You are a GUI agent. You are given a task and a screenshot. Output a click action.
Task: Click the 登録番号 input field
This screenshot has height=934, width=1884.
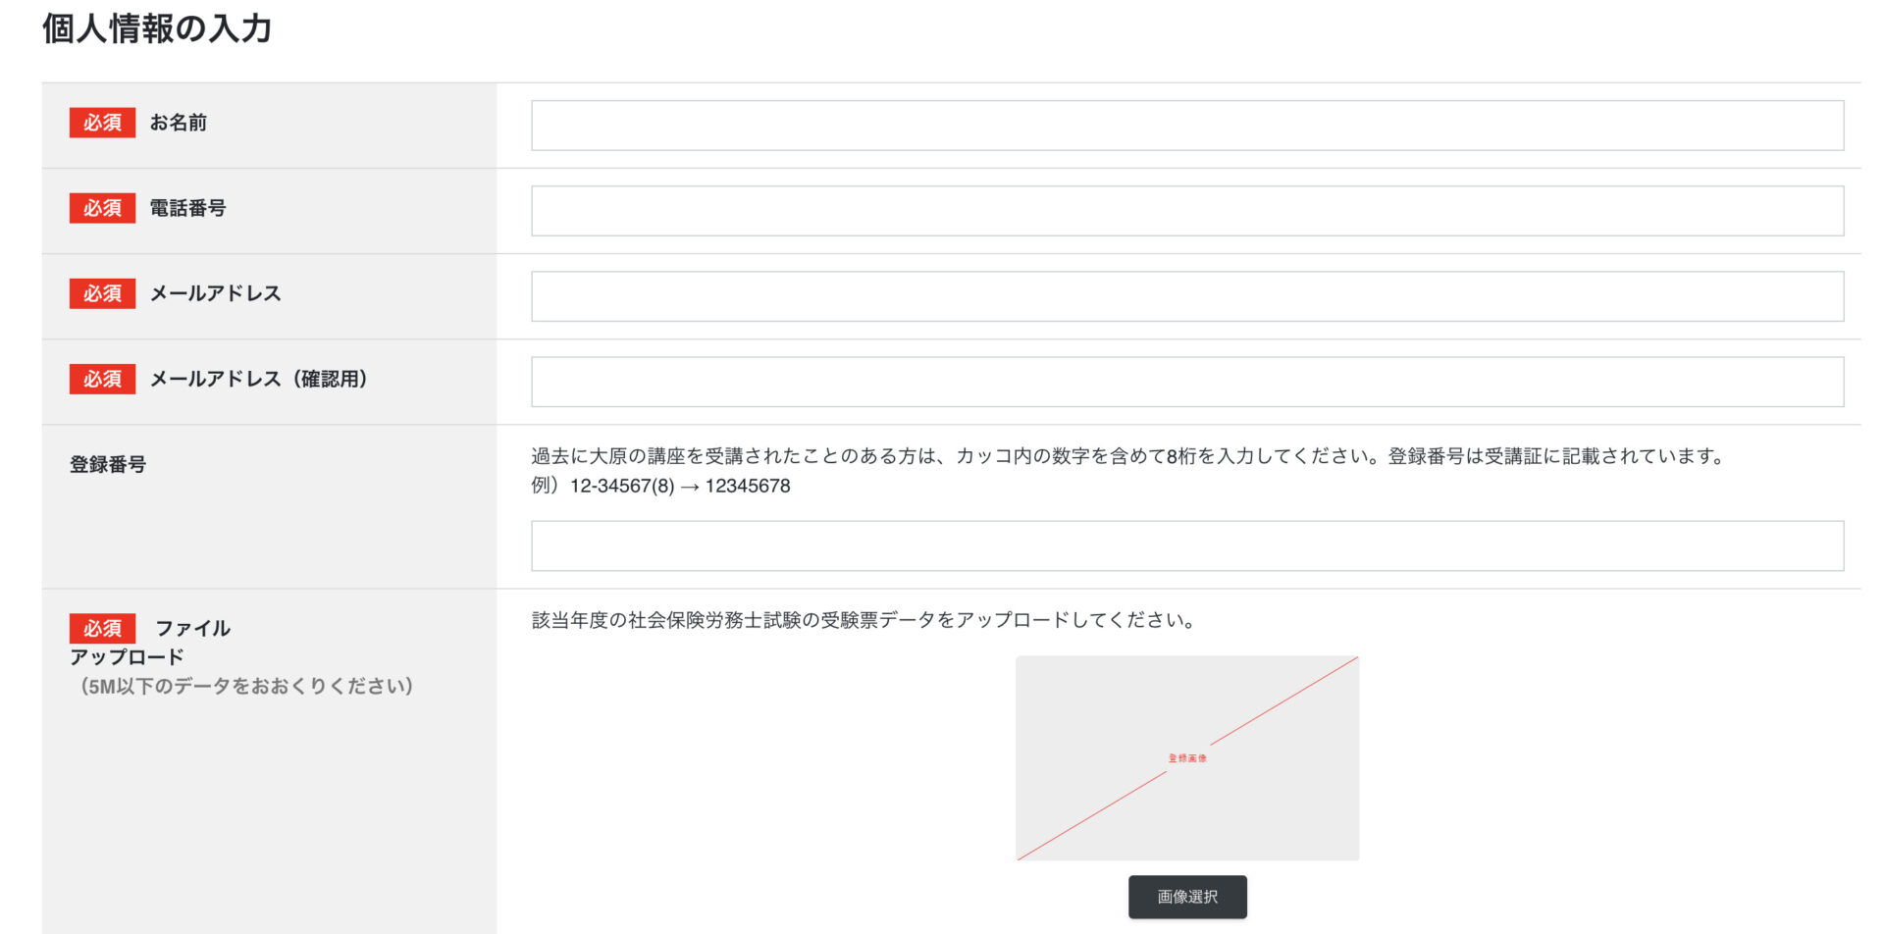point(1187,545)
